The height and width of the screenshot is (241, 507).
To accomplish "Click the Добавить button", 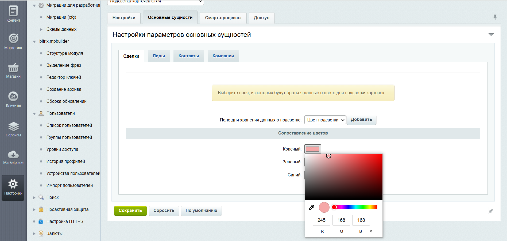I will (361, 120).
